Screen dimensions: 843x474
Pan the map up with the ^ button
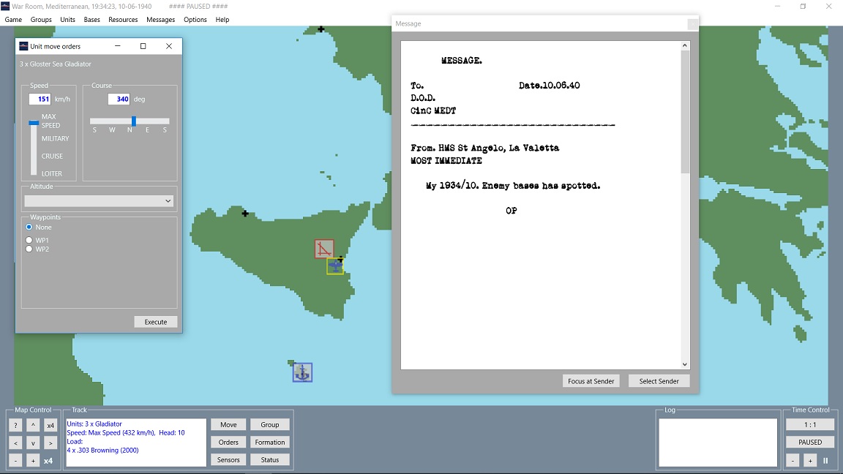tap(33, 425)
